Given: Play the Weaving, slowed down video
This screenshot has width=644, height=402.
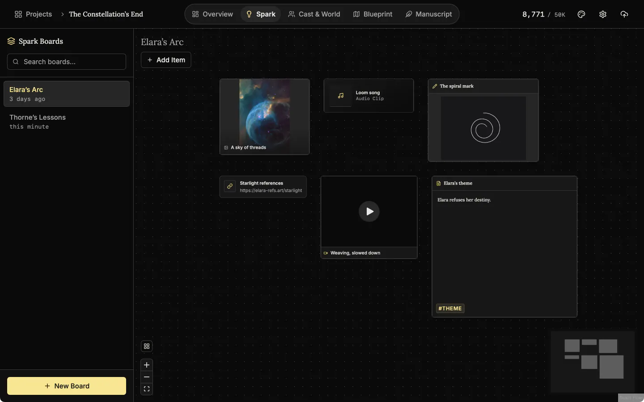Looking at the screenshot, I should pyautogui.click(x=369, y=211).
